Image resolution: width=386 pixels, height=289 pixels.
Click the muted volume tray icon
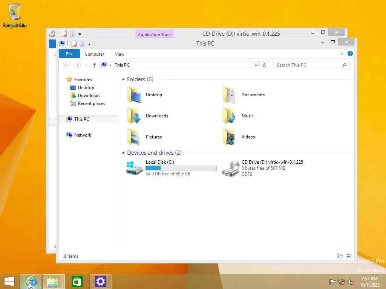[350, 282]
